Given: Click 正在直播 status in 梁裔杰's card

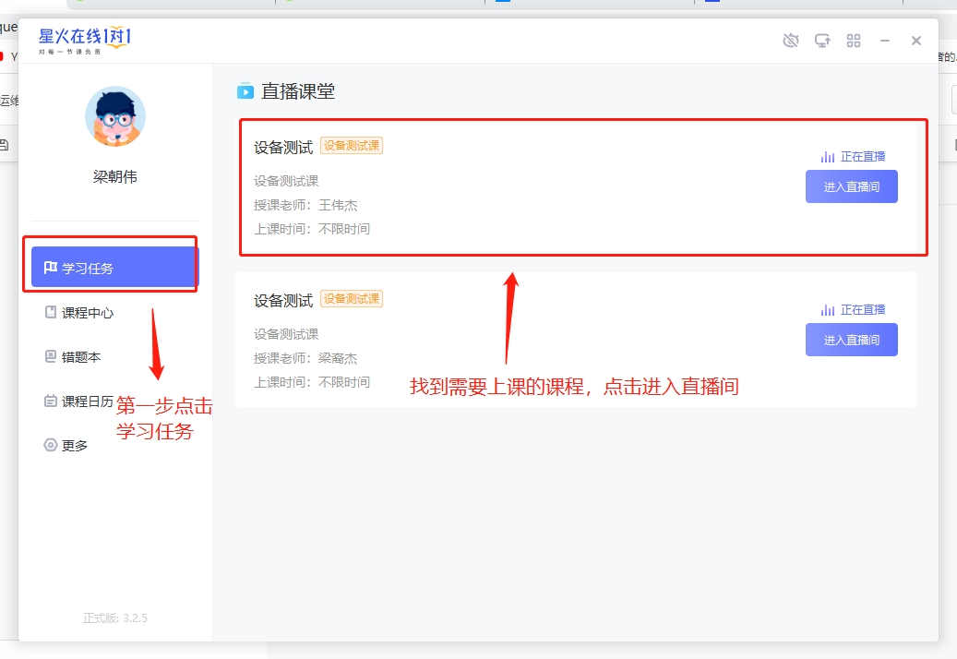Looking at the screenshot, I should [x=853, y=310].
